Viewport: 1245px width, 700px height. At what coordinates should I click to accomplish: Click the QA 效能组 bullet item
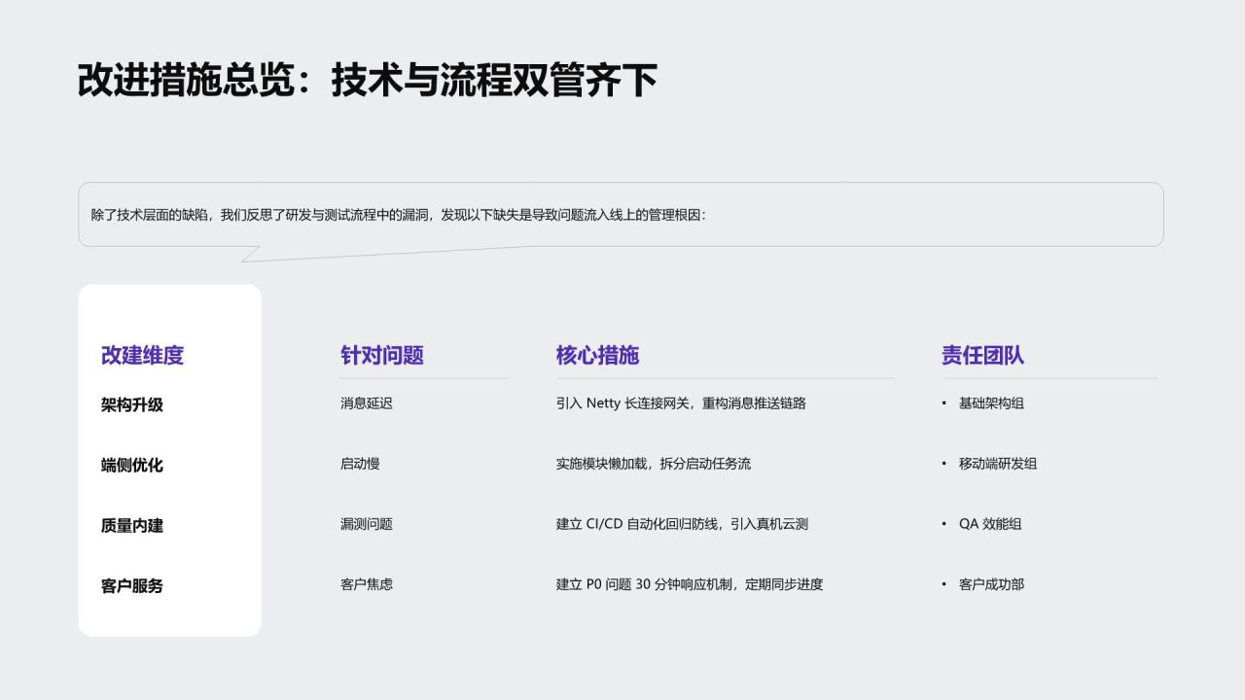click(990, 523)
